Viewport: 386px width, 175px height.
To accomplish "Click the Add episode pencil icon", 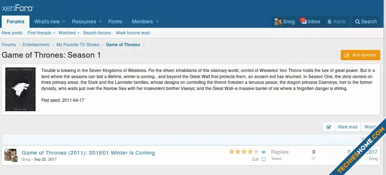I will [x=347, y=55].
